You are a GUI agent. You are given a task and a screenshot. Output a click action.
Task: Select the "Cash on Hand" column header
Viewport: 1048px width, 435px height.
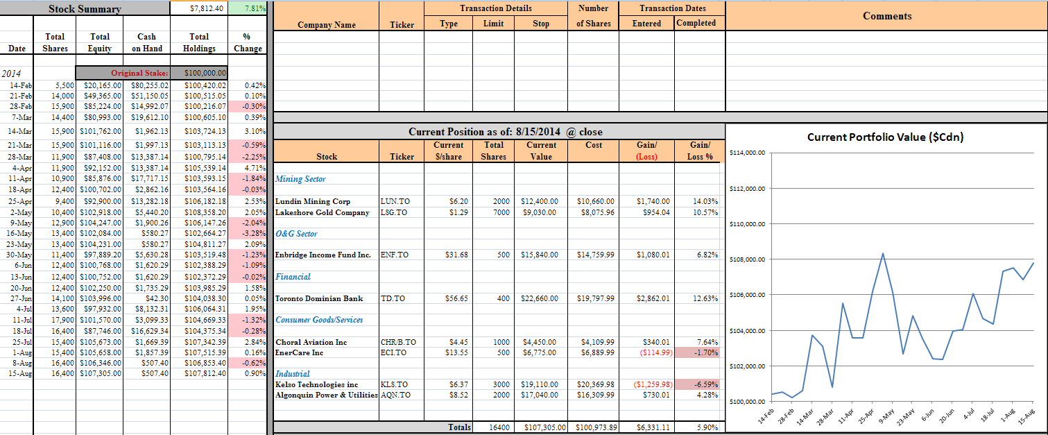(x=146, y=42)
